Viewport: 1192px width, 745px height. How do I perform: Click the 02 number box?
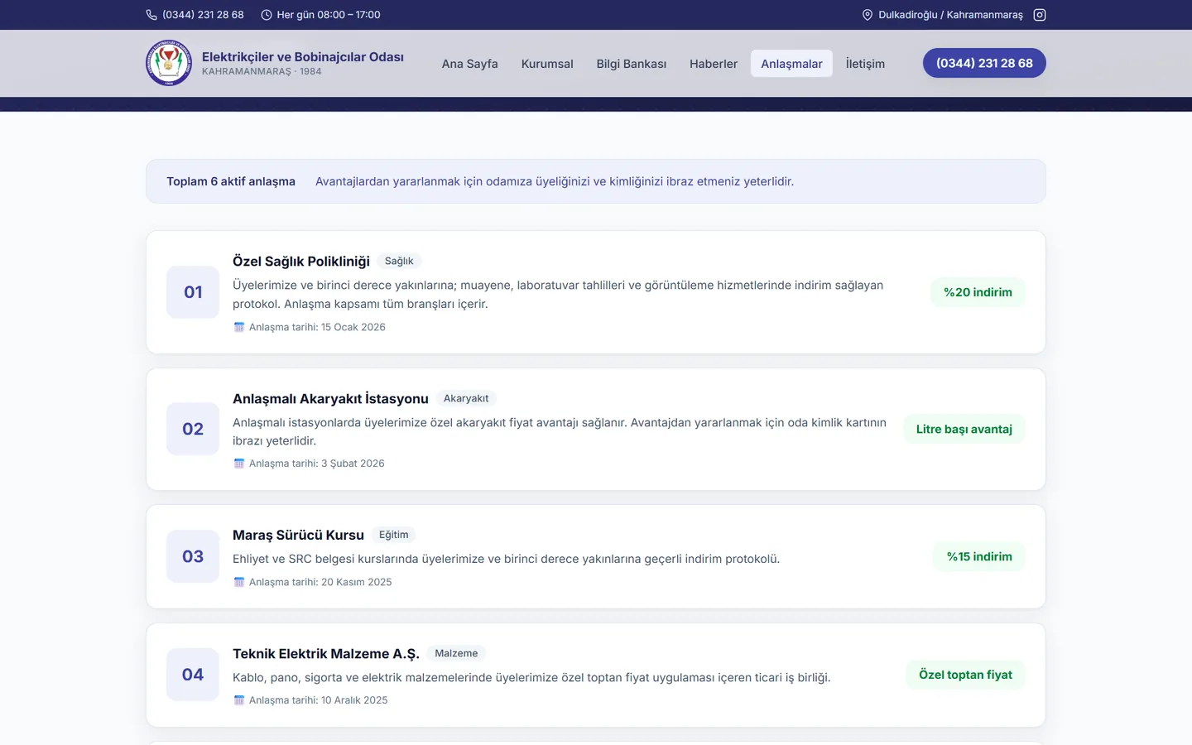click(x=193, y=429)
